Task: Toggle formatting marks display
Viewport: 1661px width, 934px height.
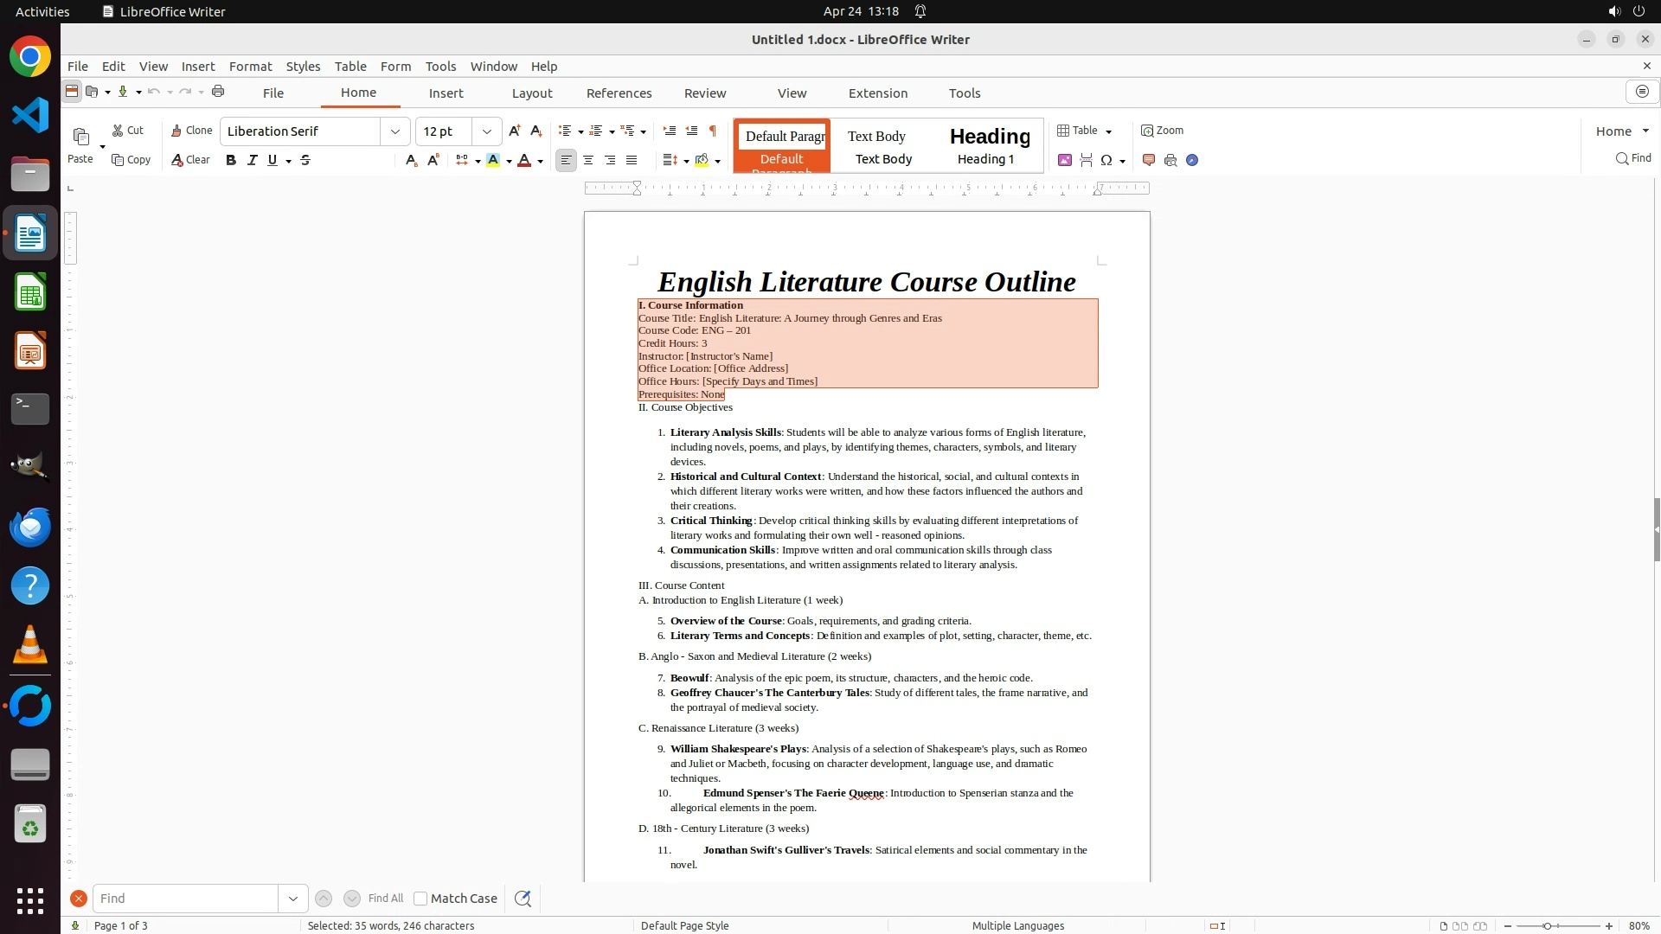Action: pyautogui.click(x=713, y=131)
